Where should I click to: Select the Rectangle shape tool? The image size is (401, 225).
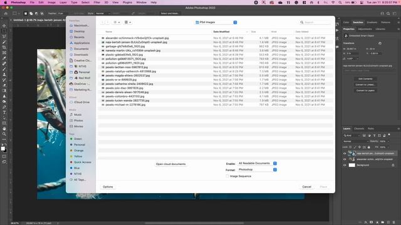(4, 123)
